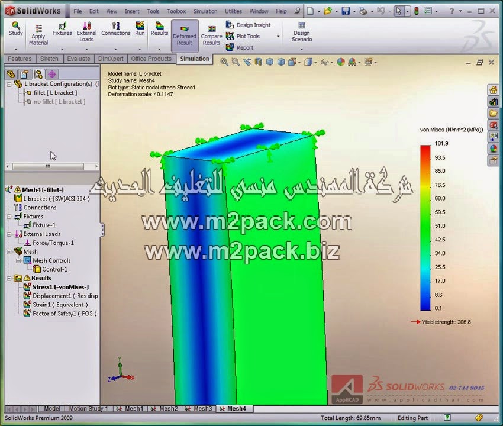Collapse the Mesh Controls node
This screenshot has height=426, width=503.
click(x=18, y=261)
